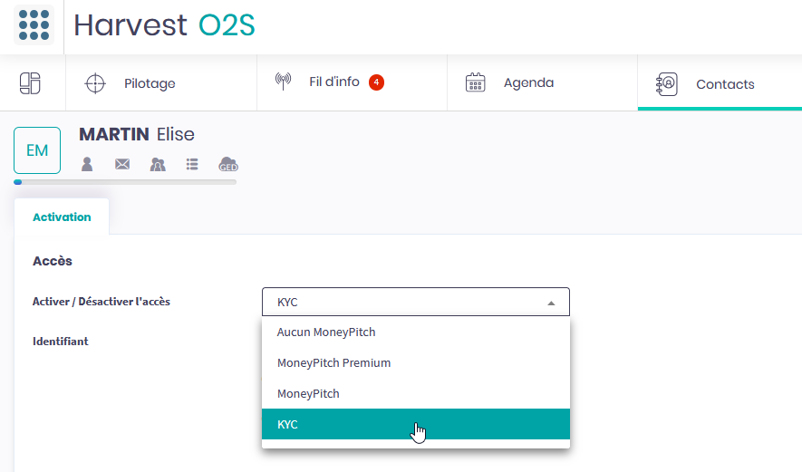Open the group relations icon

tap(158, 164)
